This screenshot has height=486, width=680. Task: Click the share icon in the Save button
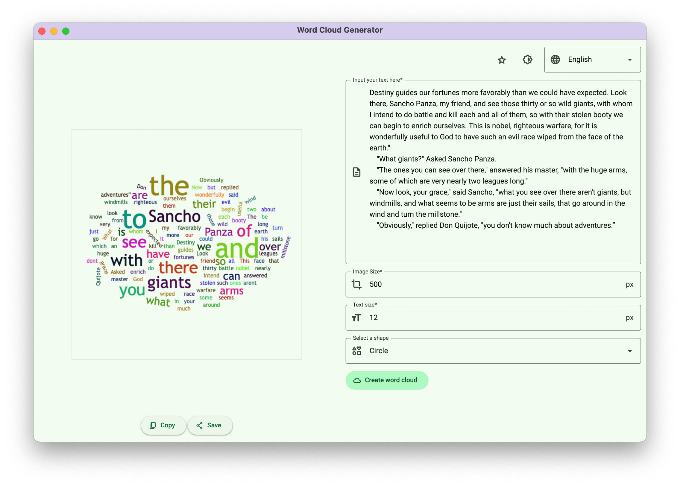[x=200, y=425]
